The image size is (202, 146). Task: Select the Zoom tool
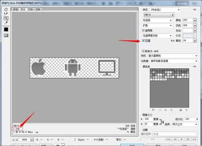[6, 18]
